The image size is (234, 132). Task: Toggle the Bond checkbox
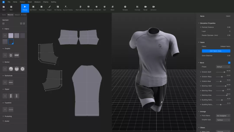pos(229,63)
